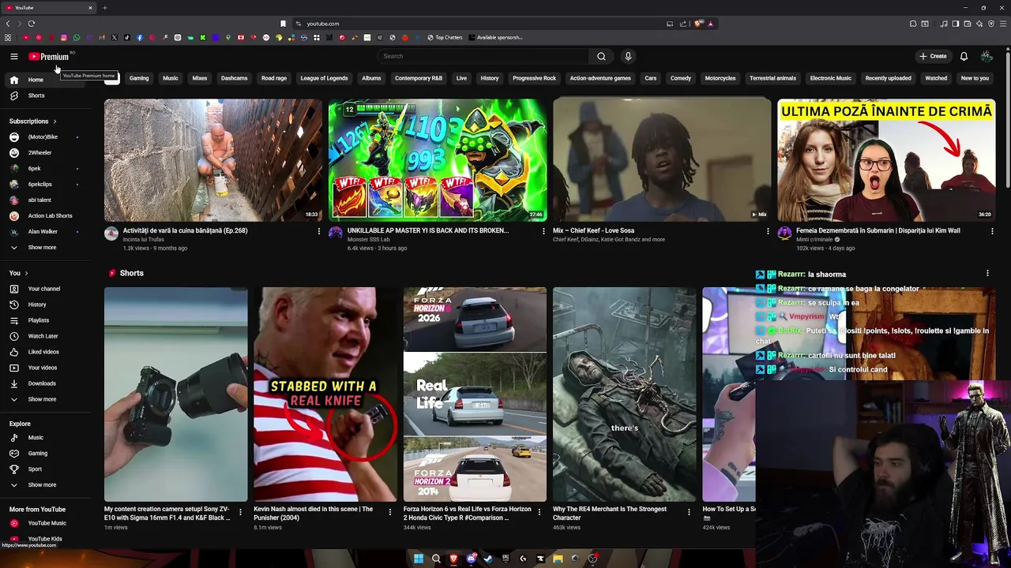Open Your channel in the sidebar
The height and width of the screenshot is (568, 1011).
coord(43,289)
